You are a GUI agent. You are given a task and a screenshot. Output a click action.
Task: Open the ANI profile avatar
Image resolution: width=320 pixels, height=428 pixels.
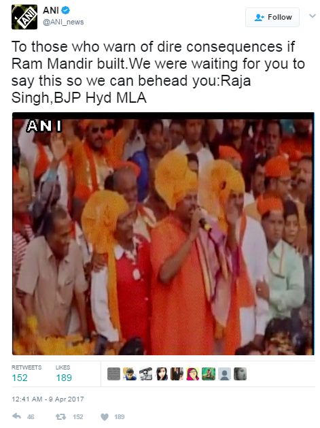pyautogui.click(x=24, y=17)
